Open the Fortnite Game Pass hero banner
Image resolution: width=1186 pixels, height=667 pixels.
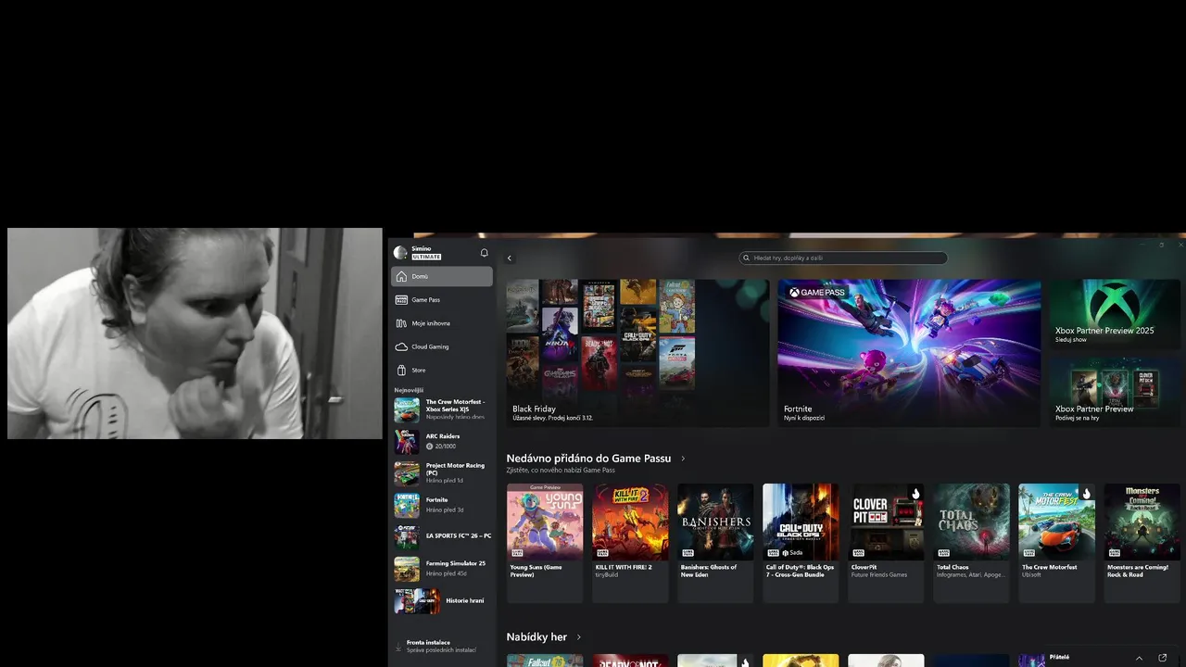point(909,353)
